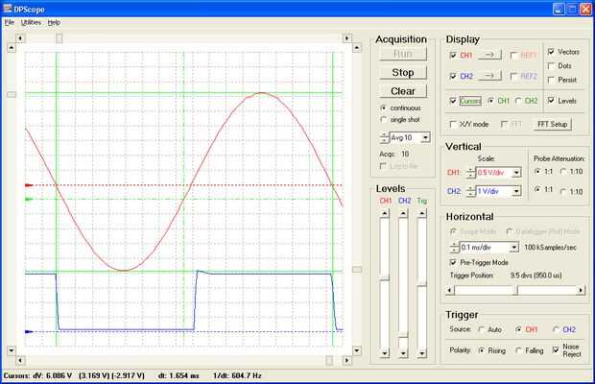The height and width of the screenshot is (384, 595).
Task: Step the averaging spinner beside Avg 10
Action: click(385, 137)
